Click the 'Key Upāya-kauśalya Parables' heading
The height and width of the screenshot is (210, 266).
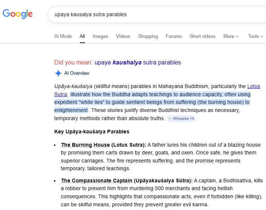click(x=92, y=132)
